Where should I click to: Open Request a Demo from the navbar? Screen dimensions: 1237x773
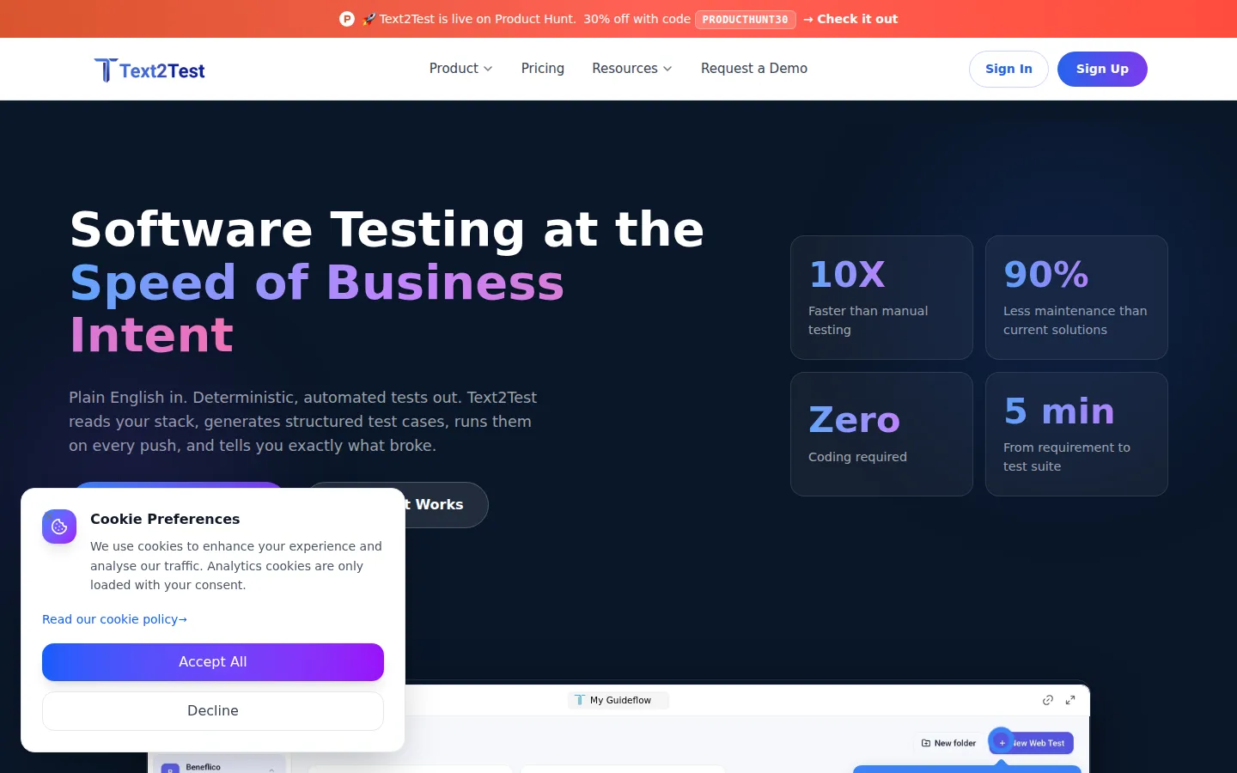click(754, 69)
